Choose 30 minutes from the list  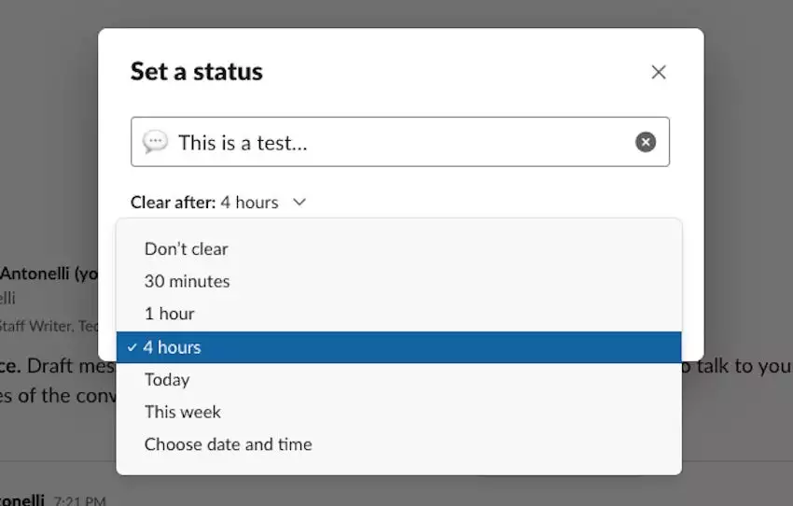click(x=187, y=281)
